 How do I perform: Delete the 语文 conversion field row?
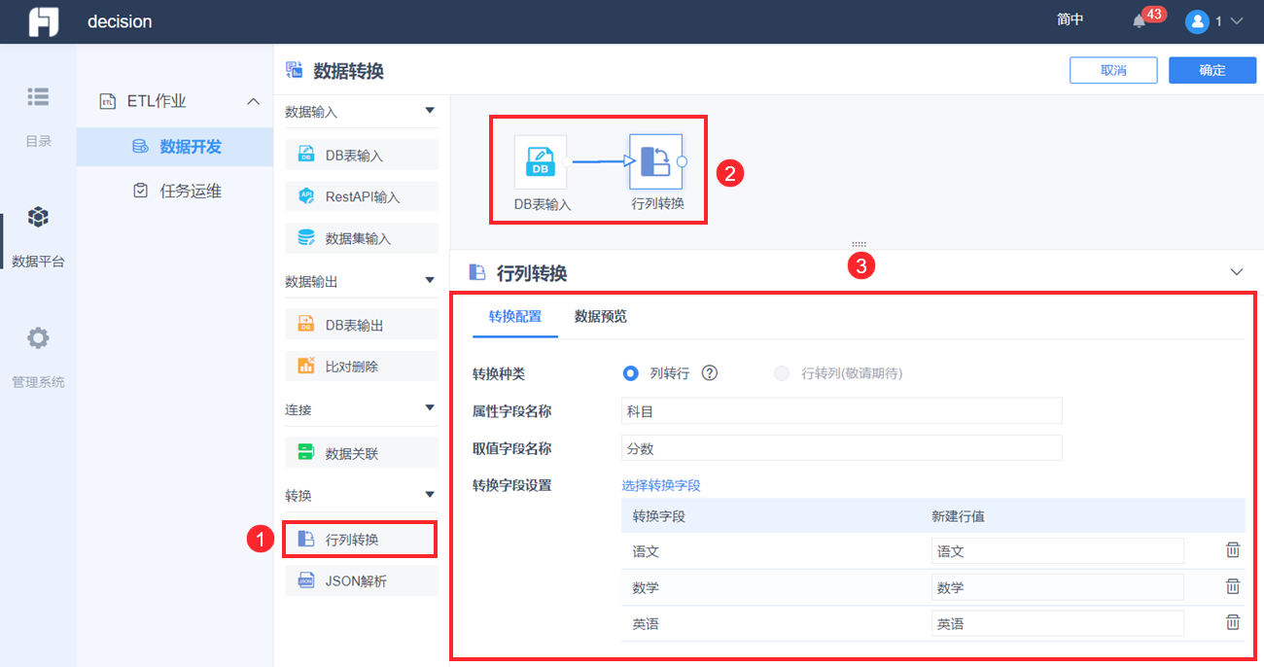1233,550
